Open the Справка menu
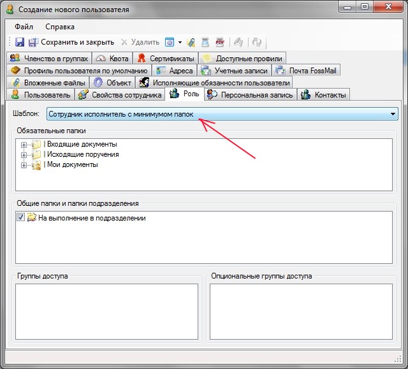Image resolution: width=408 pixels, height=369 pixels. click(x=60, y=27)
